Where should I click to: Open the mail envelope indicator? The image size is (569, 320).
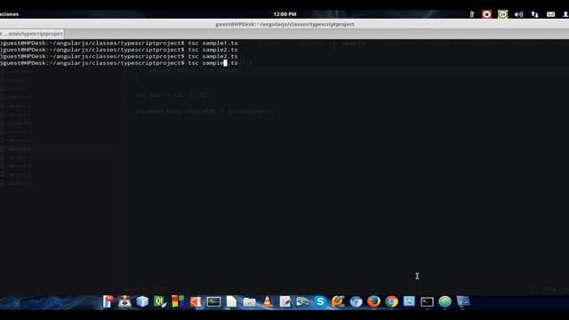click(550, 14)
